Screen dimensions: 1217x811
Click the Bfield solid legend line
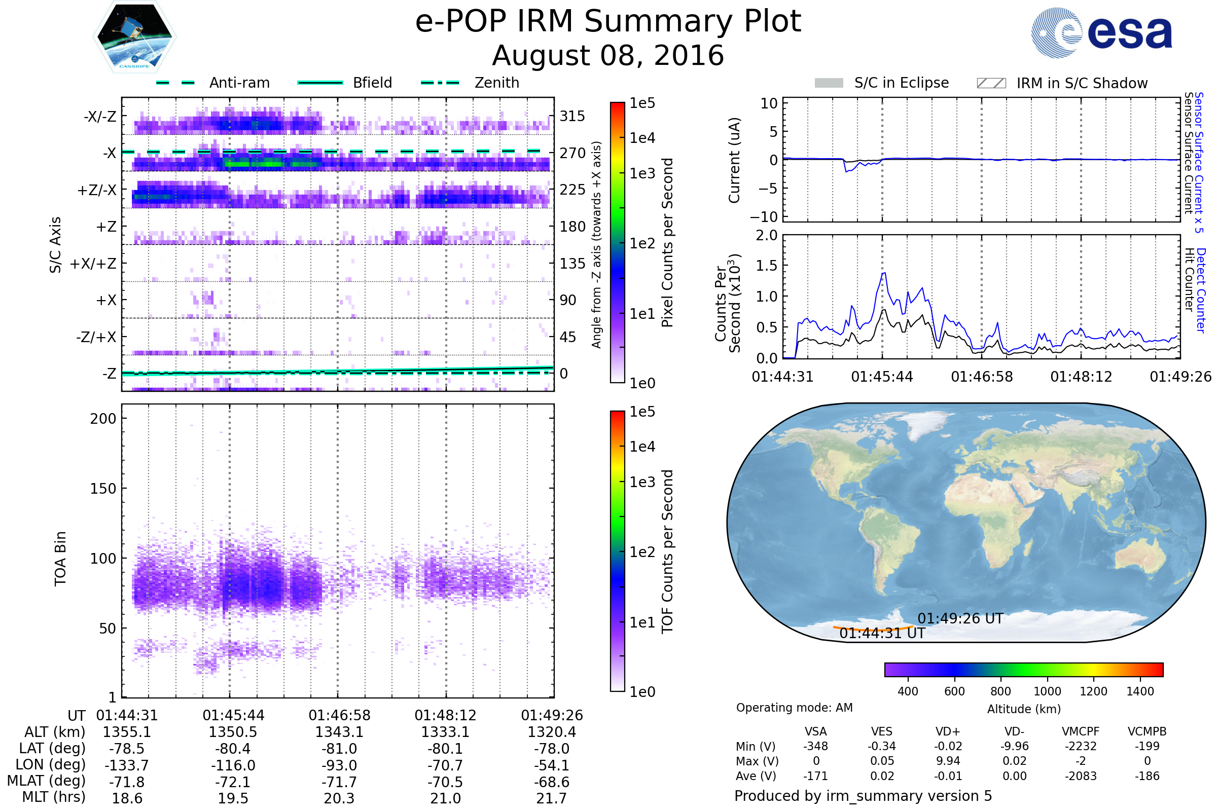click(x=320, y=83)
